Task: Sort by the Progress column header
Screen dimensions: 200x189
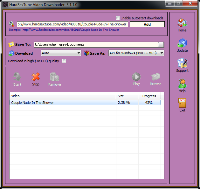Action: pos(149,96)
